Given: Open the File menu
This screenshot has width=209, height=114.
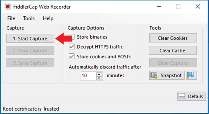Looking at the screenshot, I should pos(11,18).
